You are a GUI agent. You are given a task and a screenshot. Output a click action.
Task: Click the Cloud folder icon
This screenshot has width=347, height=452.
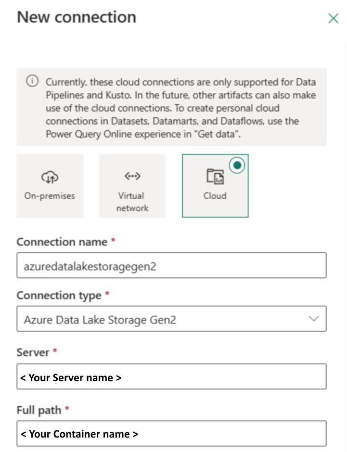click(x=215, y=176)
